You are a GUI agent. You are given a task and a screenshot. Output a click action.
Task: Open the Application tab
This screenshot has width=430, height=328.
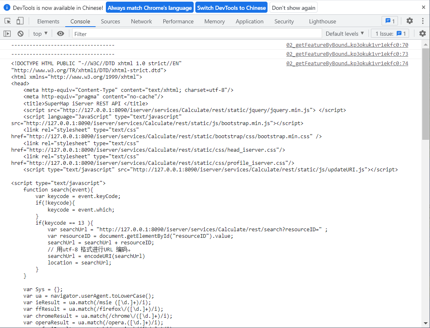[249, 21]
